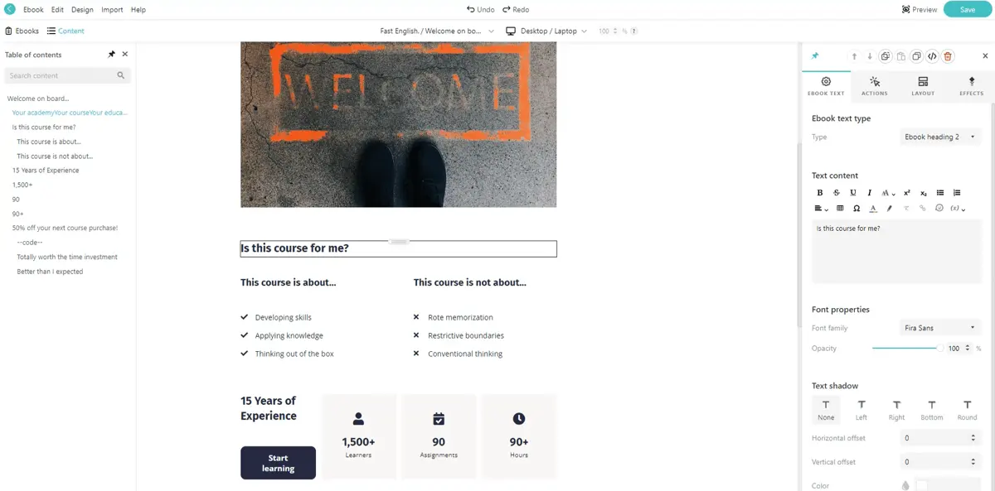
Task: Click the Search content field
Action: click(x=67, y=75)
